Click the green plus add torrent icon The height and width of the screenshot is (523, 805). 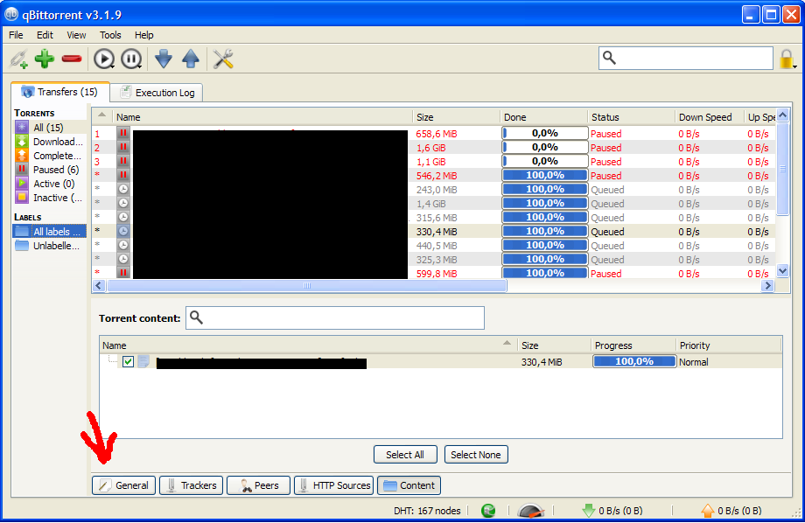[x=45, y=59]
